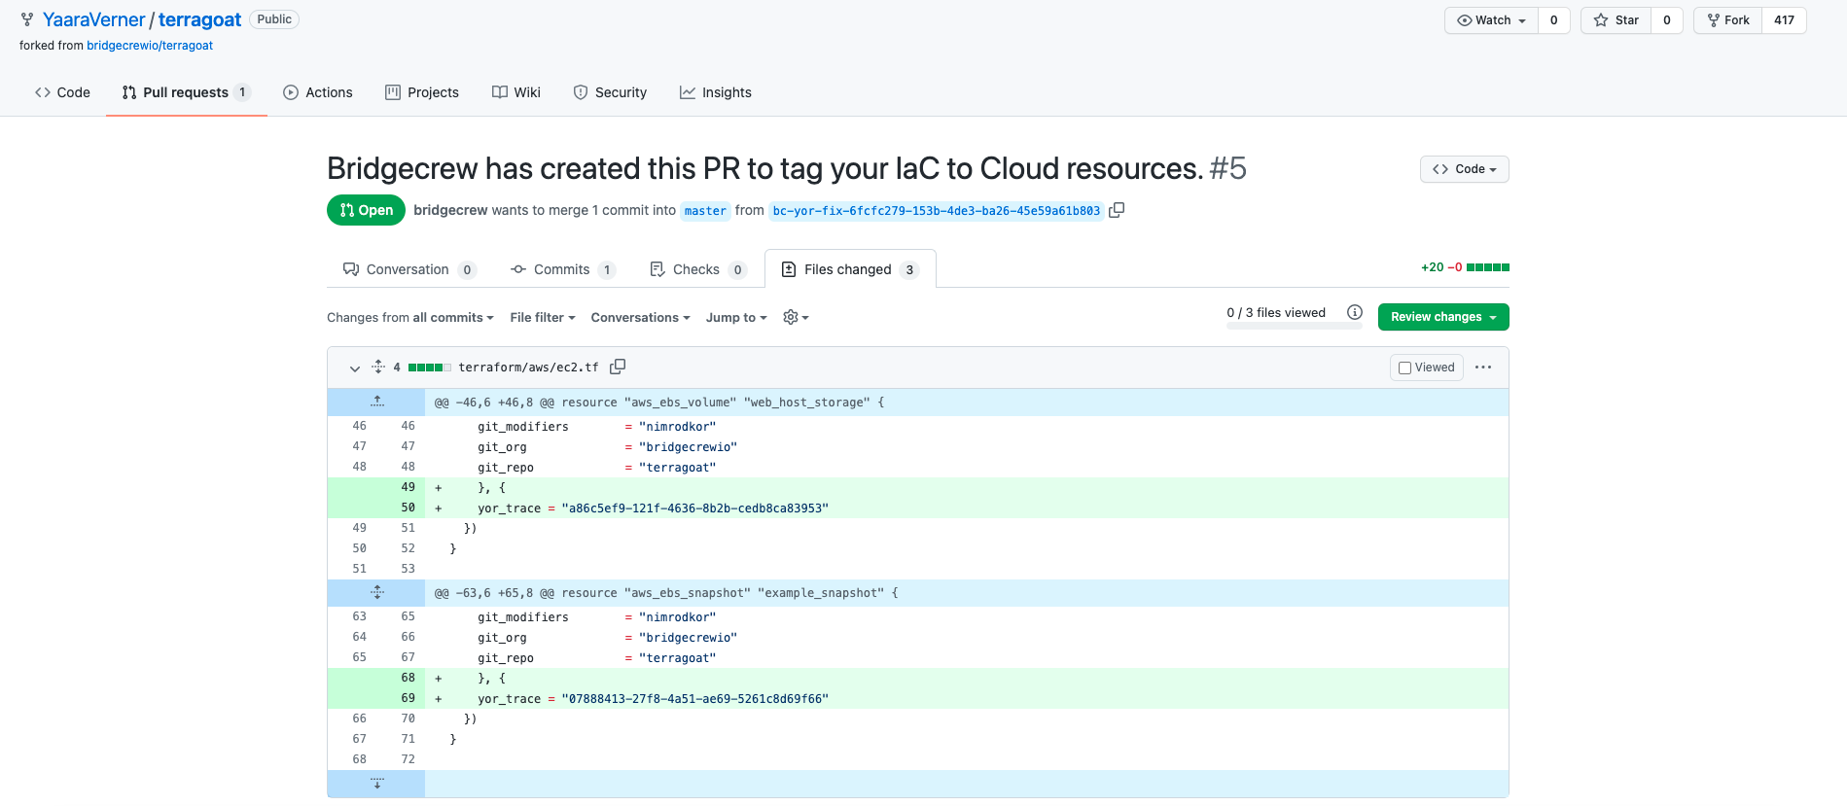Click the watchers count 0
This screenshot has height=806, width=1847.
1553,20
